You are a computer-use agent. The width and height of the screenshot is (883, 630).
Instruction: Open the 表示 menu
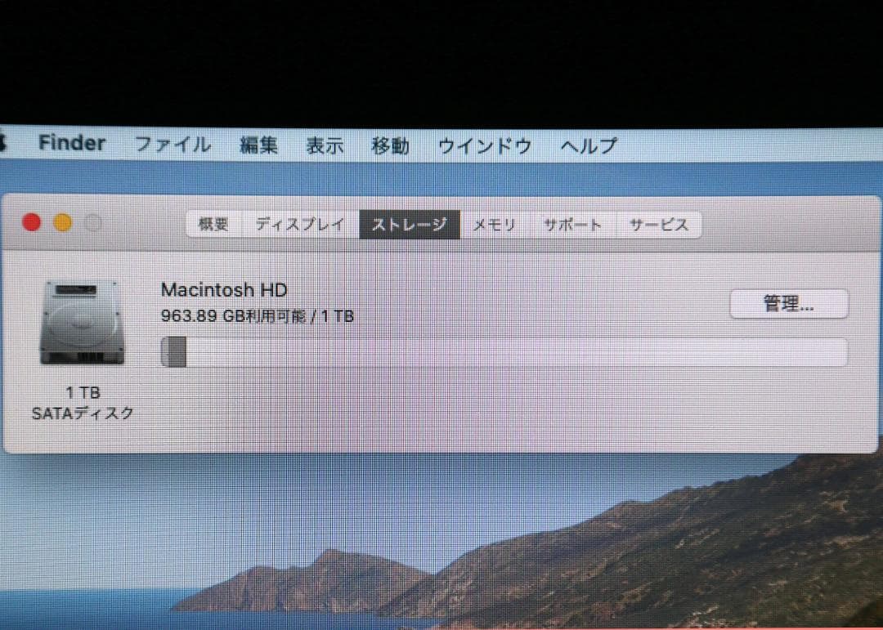tap(324, 145)
